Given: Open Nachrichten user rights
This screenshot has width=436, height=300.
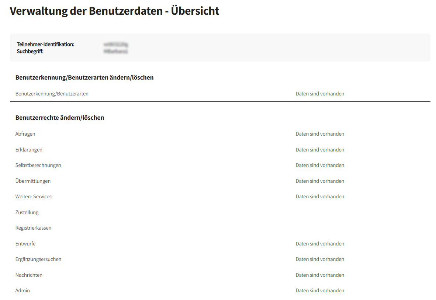Looking at the screenshot, I should 29,275.
